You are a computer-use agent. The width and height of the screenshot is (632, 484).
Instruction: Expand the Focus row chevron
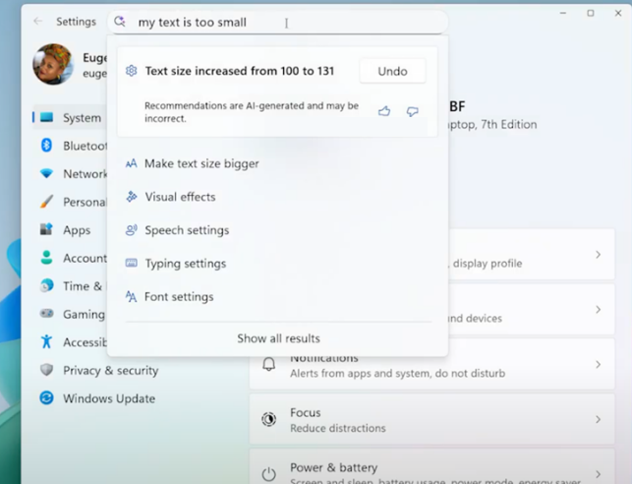(x=599, y=419)
